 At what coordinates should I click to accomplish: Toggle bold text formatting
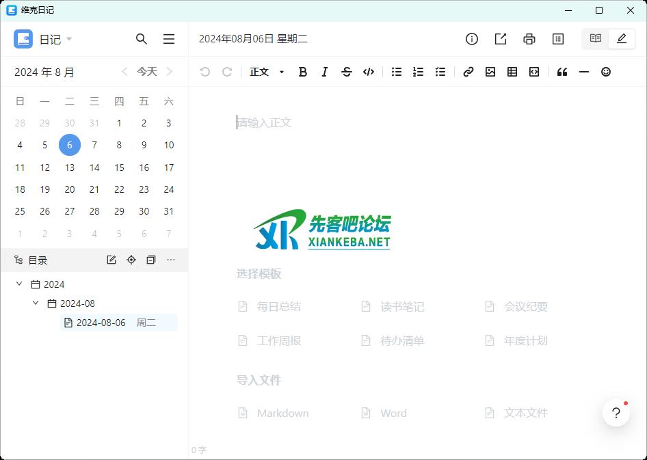click(x=303, y=72)
